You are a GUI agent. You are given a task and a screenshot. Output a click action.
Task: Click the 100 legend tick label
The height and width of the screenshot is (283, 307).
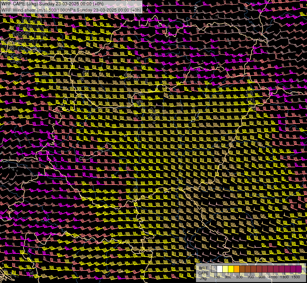[217, 277]
